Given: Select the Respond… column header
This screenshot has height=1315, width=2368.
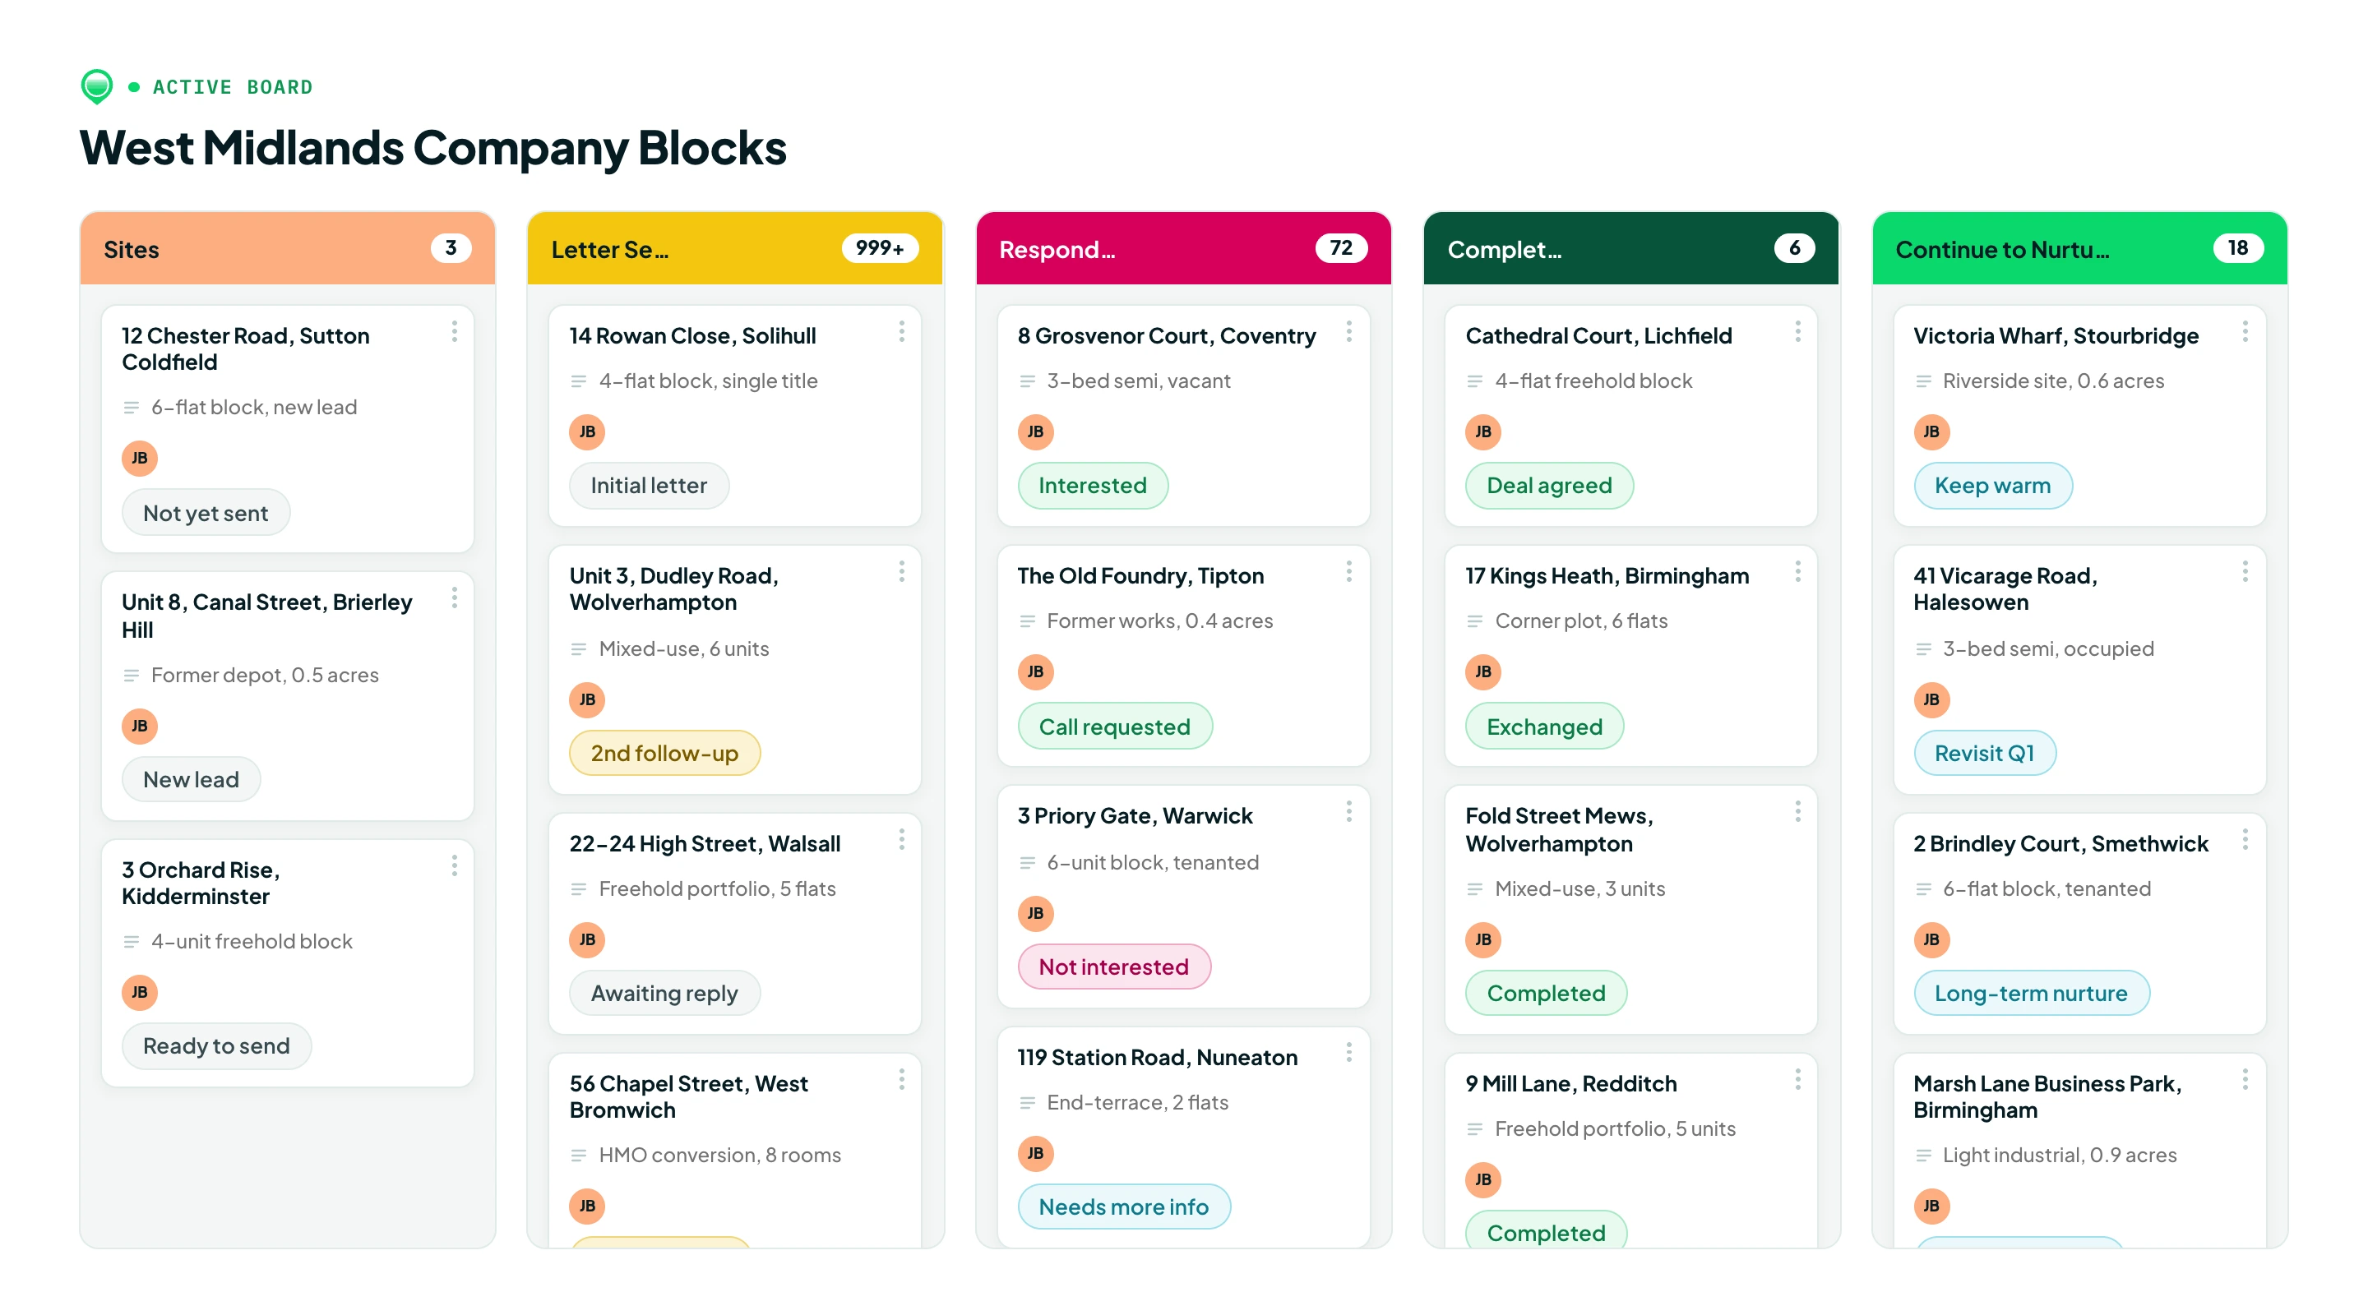Looking at the screenshot, I should click(1183, 248).
